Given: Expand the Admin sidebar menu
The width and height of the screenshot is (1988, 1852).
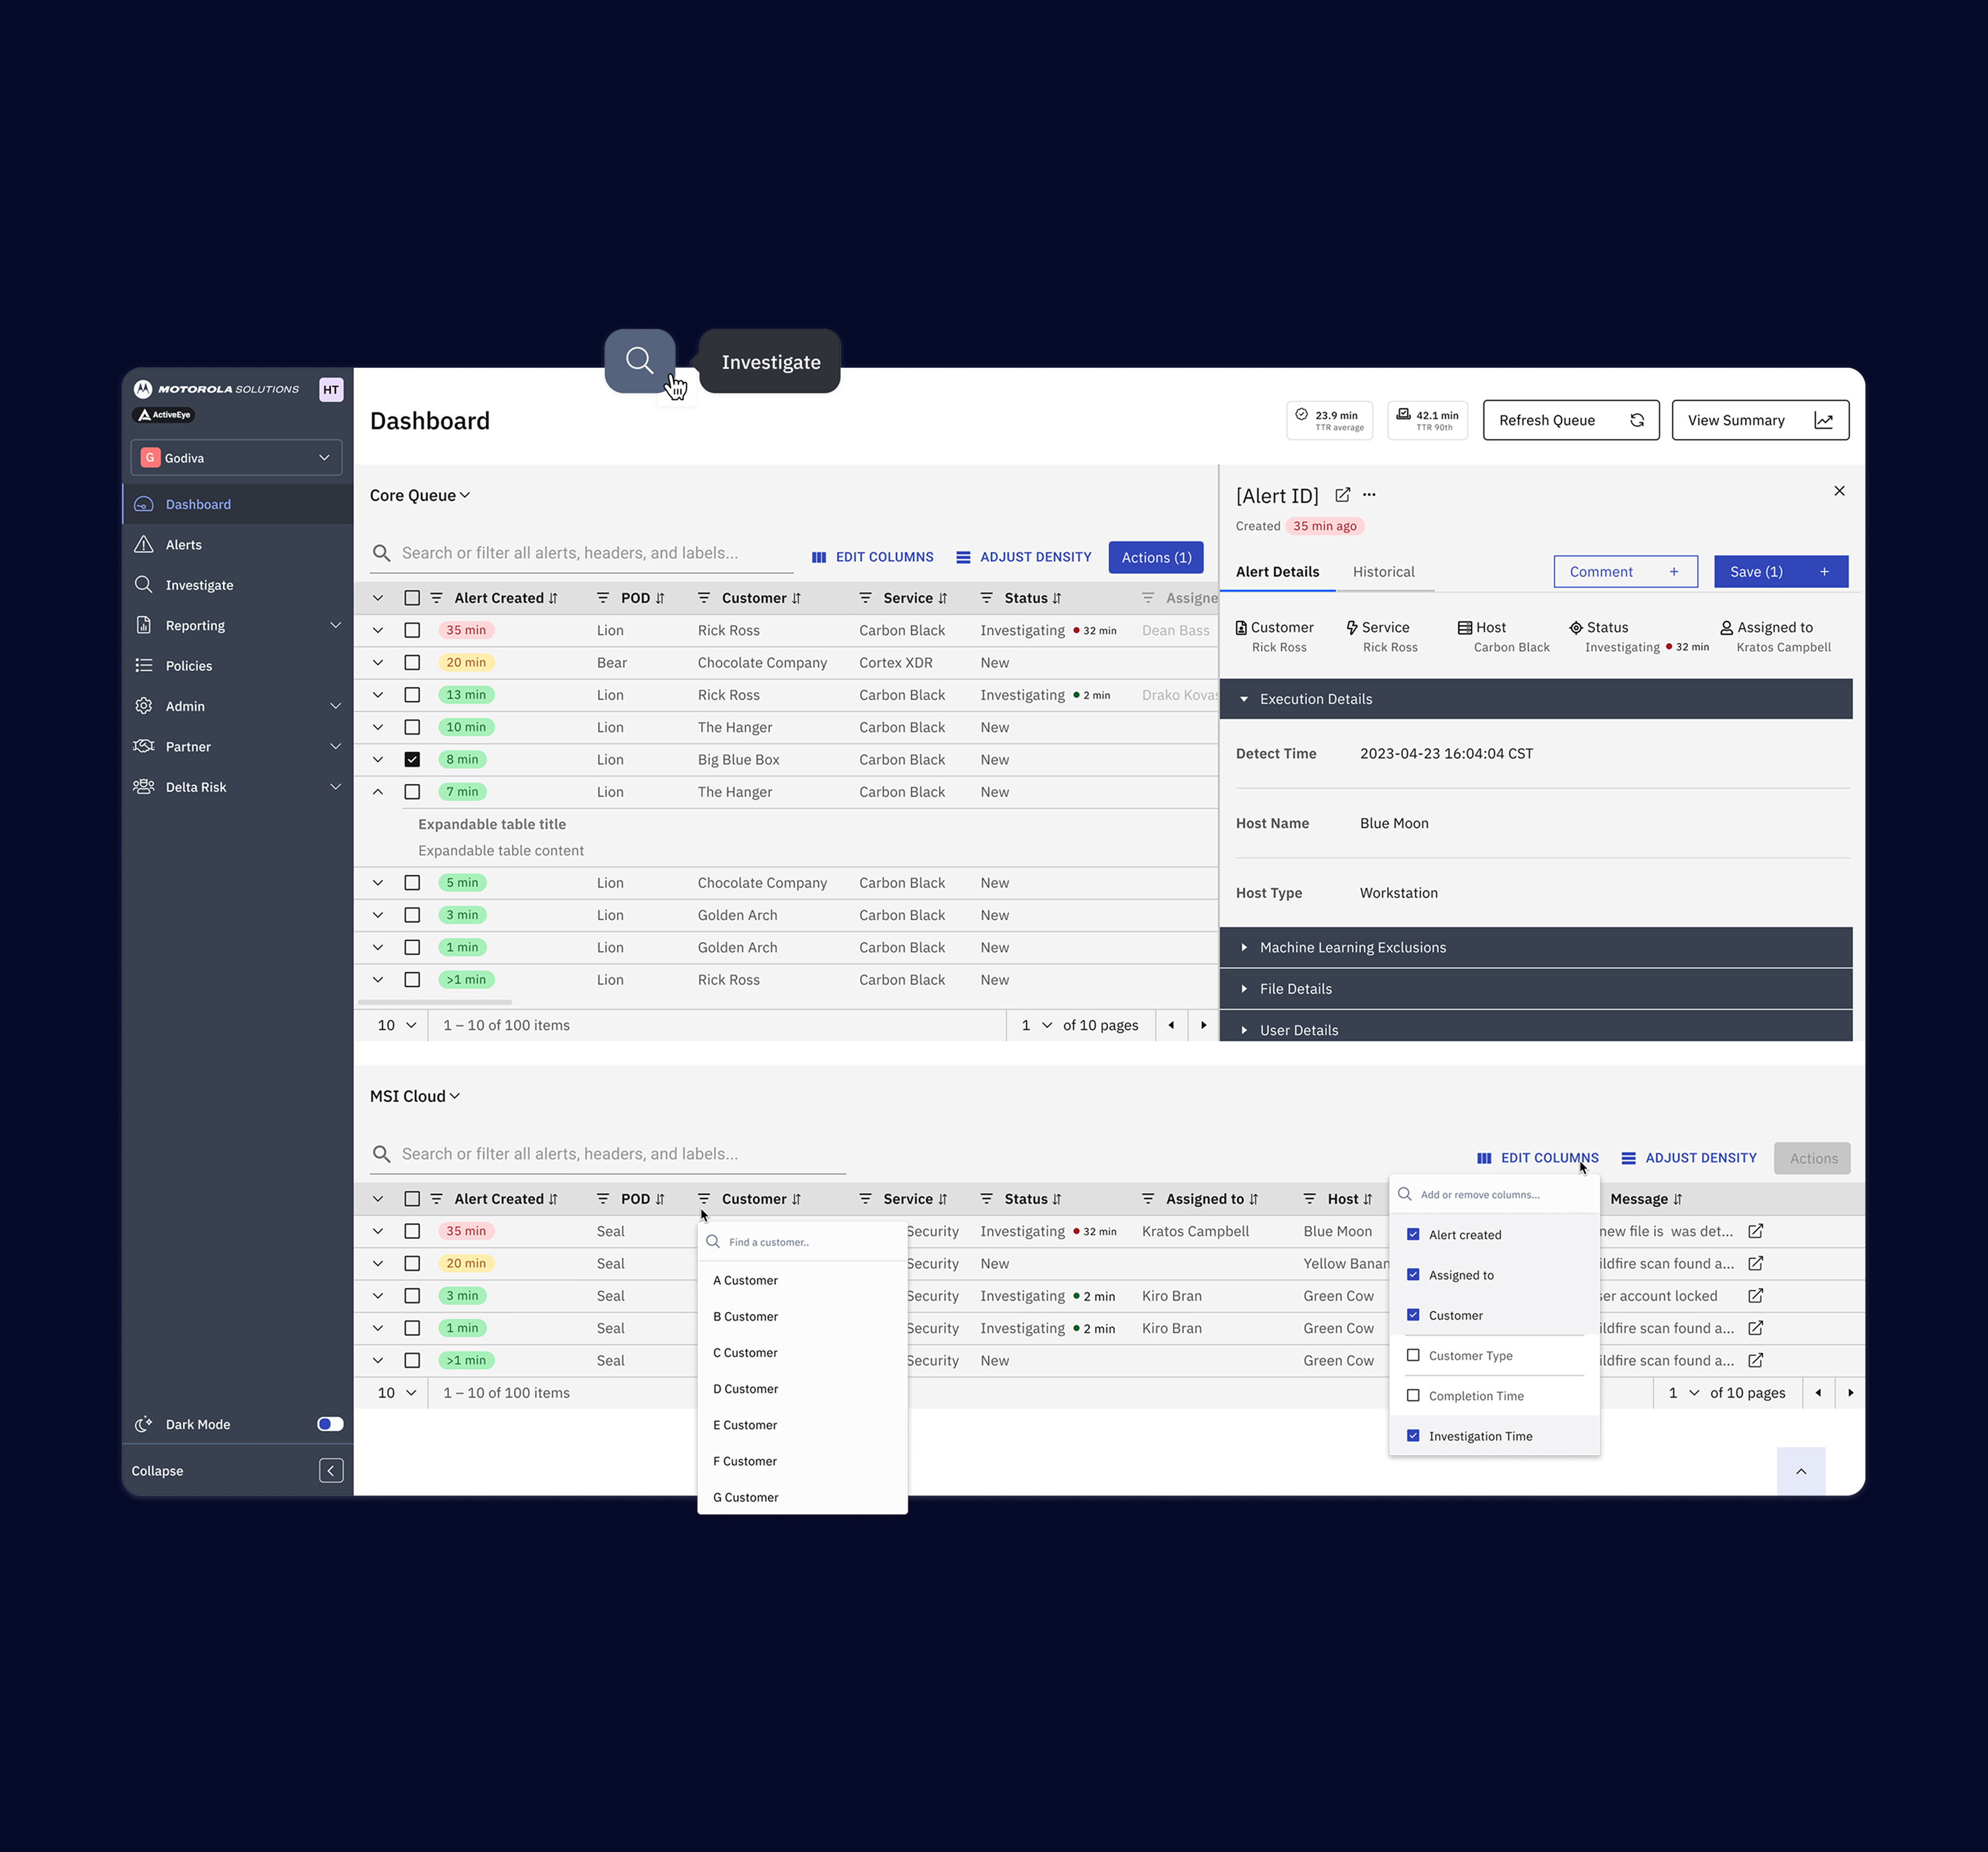Looking at the screenshot, I should 238,706.
